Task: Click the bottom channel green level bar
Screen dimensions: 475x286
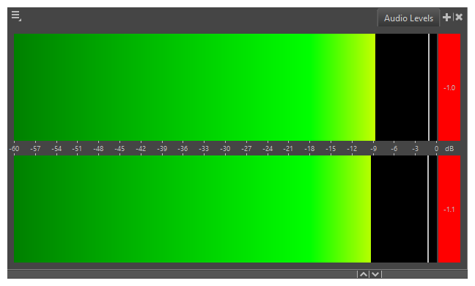Action: pos(192,209)
